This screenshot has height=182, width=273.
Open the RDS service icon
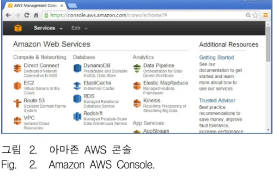(77, 99)
